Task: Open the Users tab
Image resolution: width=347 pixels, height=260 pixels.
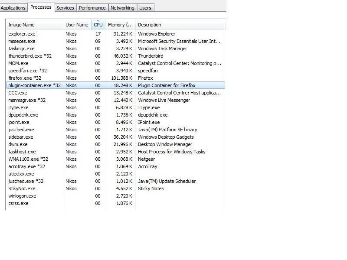Action: tap(145, 8)
